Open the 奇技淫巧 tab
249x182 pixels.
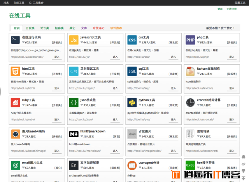tap(98, 28)
